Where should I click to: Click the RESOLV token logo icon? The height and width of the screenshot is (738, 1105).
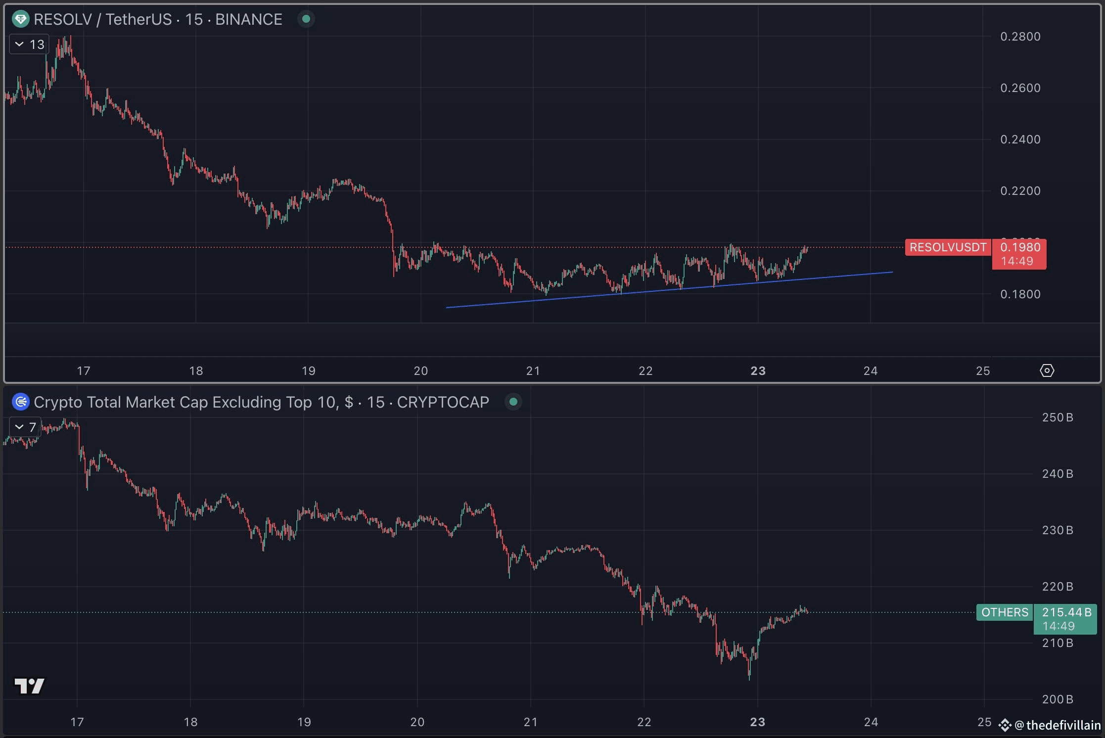click(20, 19)
